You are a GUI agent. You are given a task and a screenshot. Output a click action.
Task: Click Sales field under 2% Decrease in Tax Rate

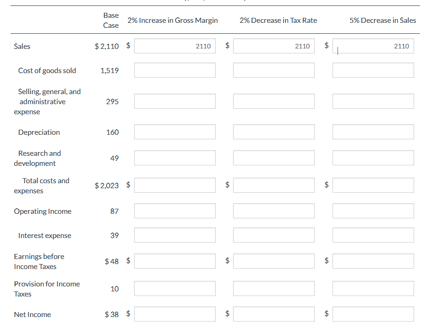coord(274,46)
